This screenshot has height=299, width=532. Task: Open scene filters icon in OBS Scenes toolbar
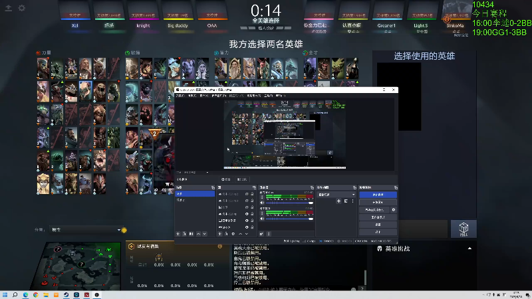192,234
